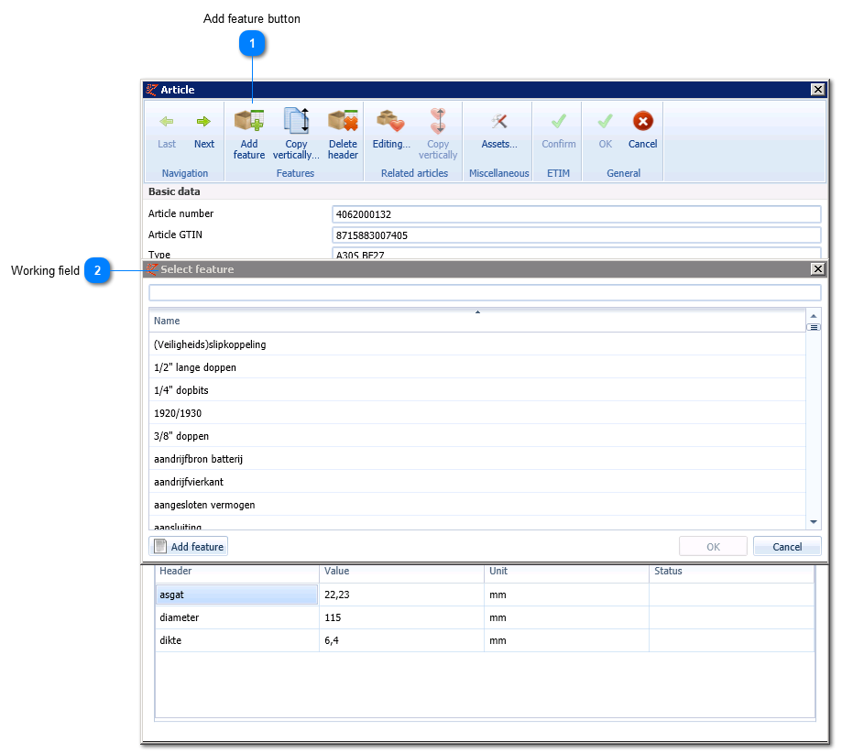Select the asgat header cell
Screen dimensions: 842x753
click(236, 595)
